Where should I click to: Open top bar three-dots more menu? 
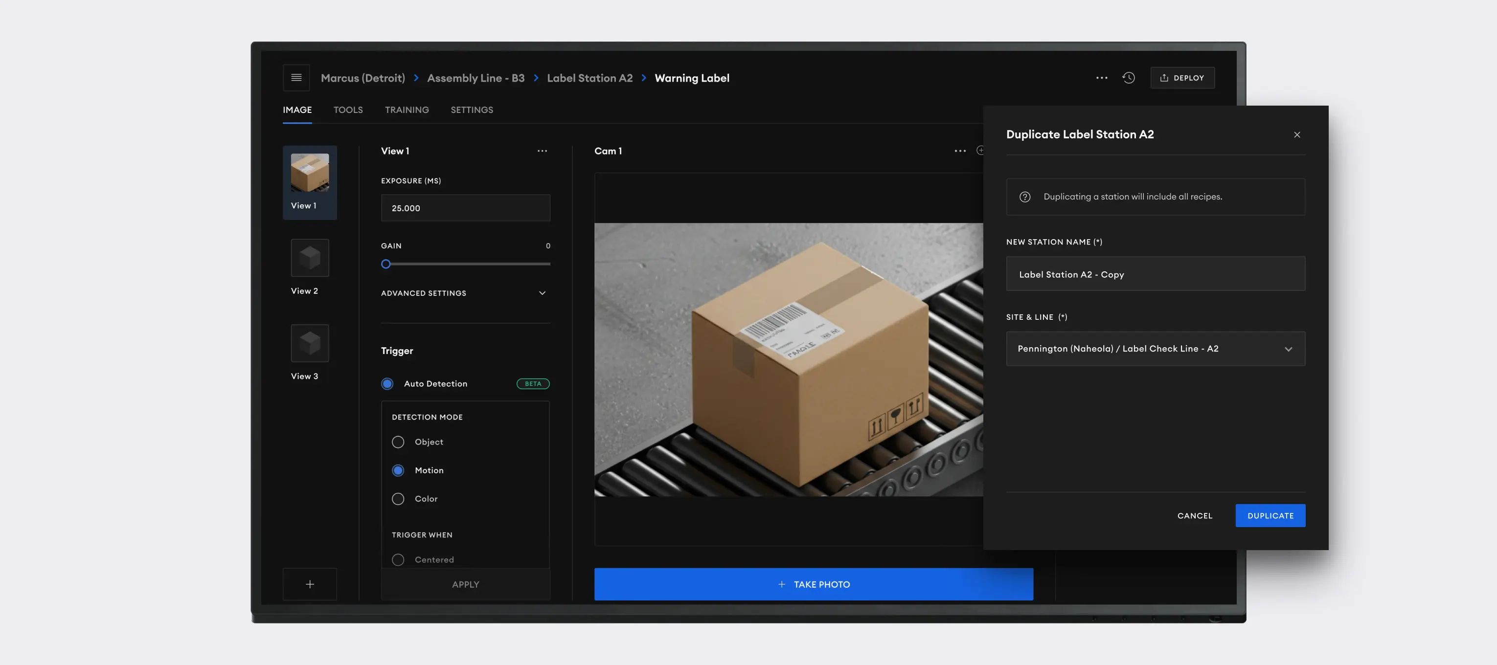pyautogui.click(x=1101, y=78)
